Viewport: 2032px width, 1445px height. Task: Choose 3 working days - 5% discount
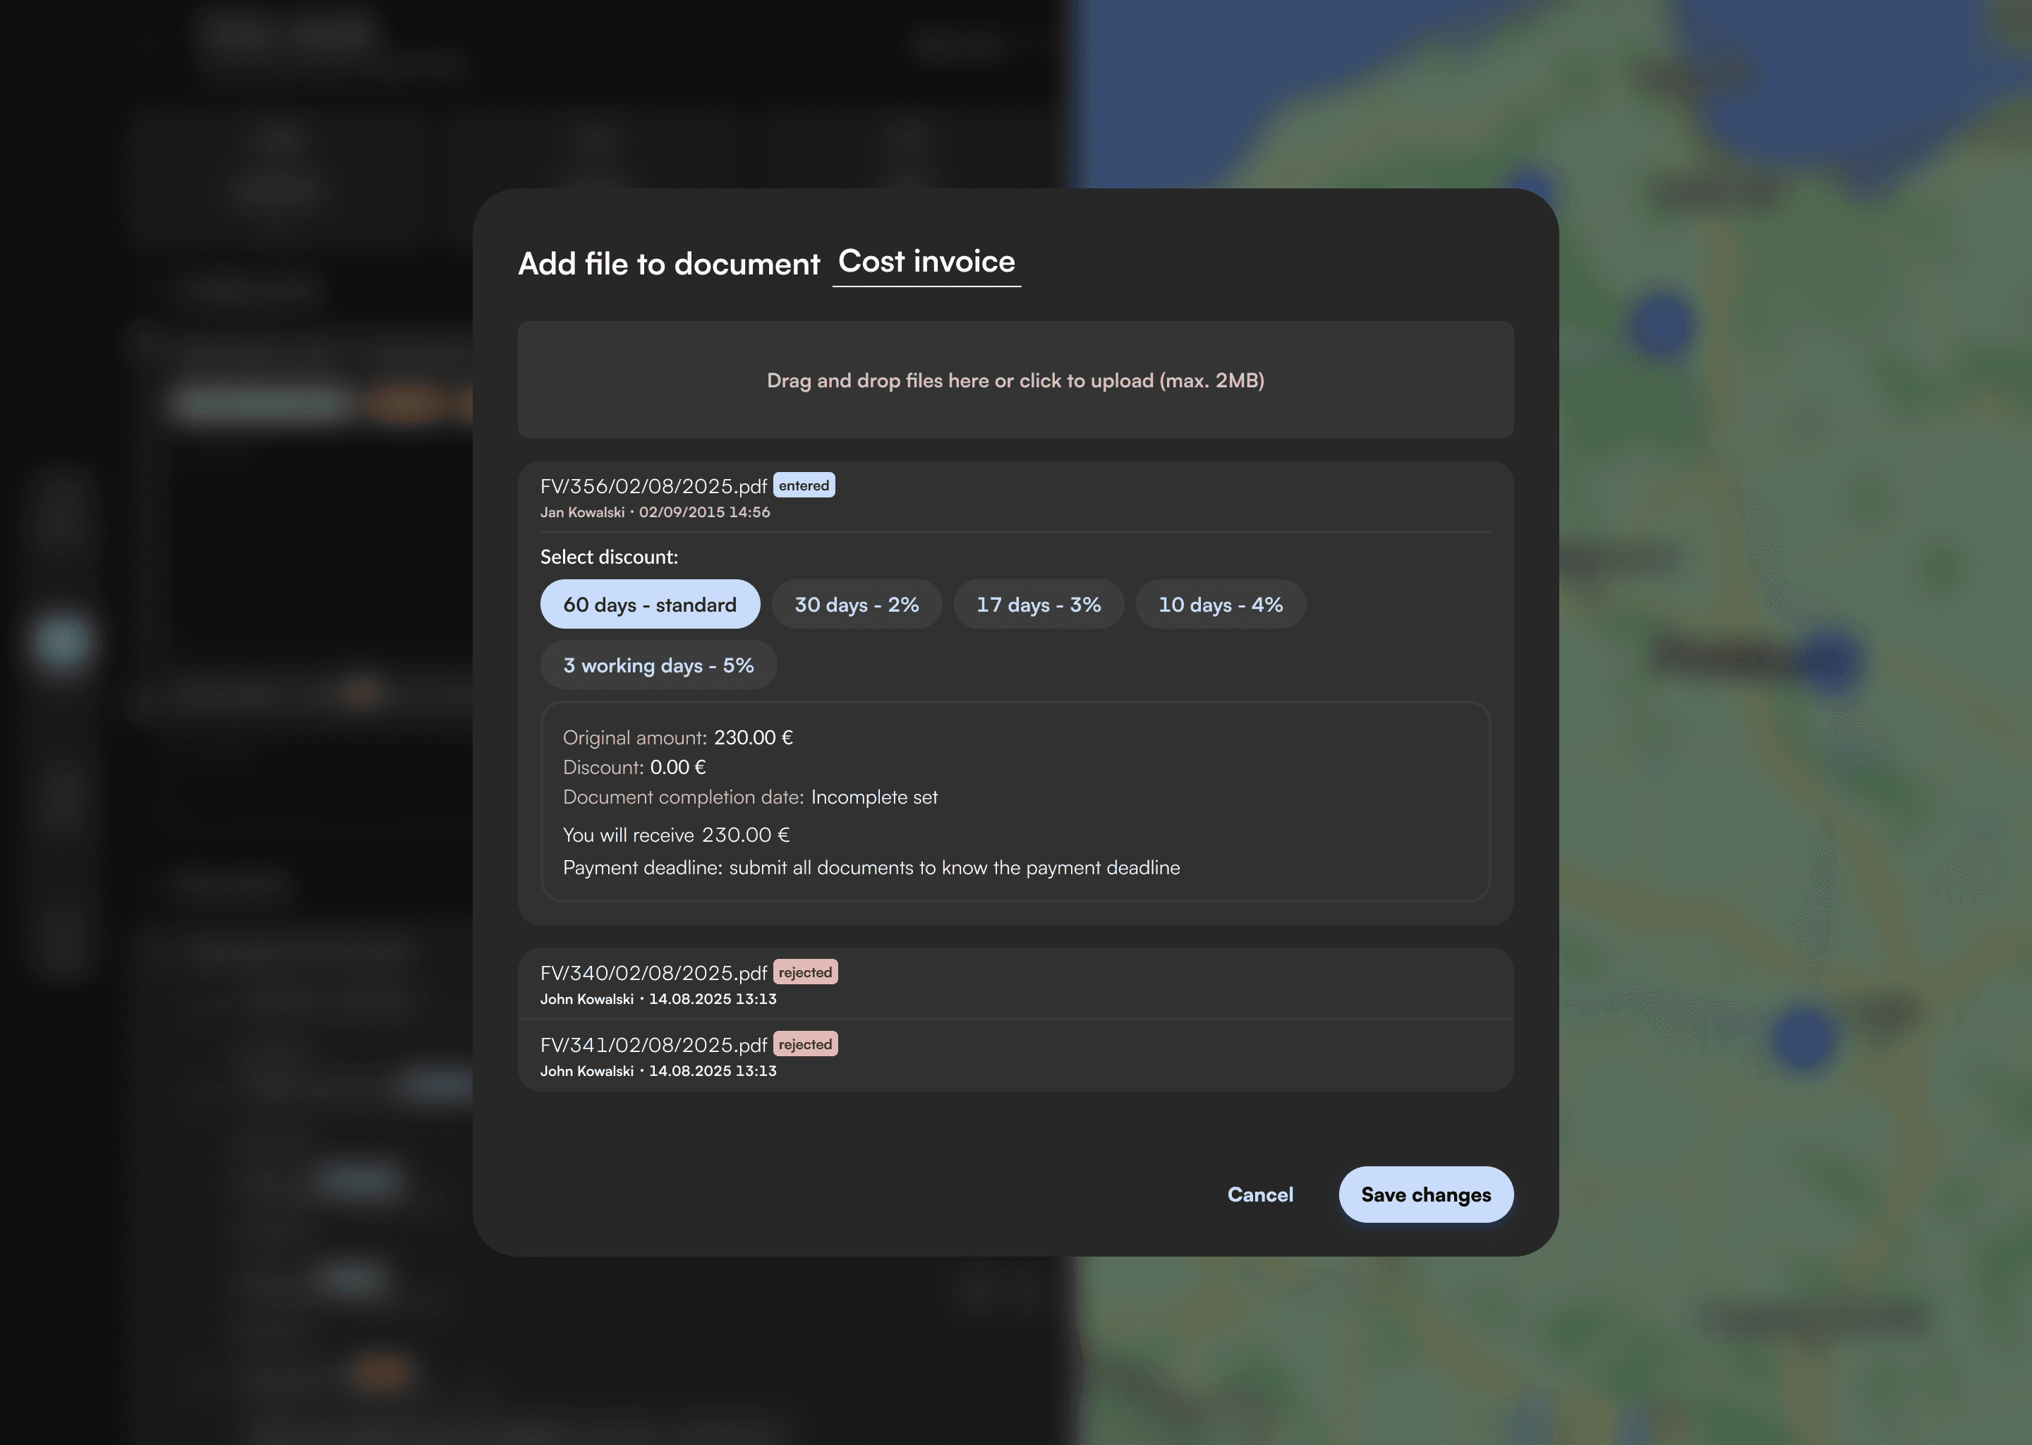click(x=658, y=665)
